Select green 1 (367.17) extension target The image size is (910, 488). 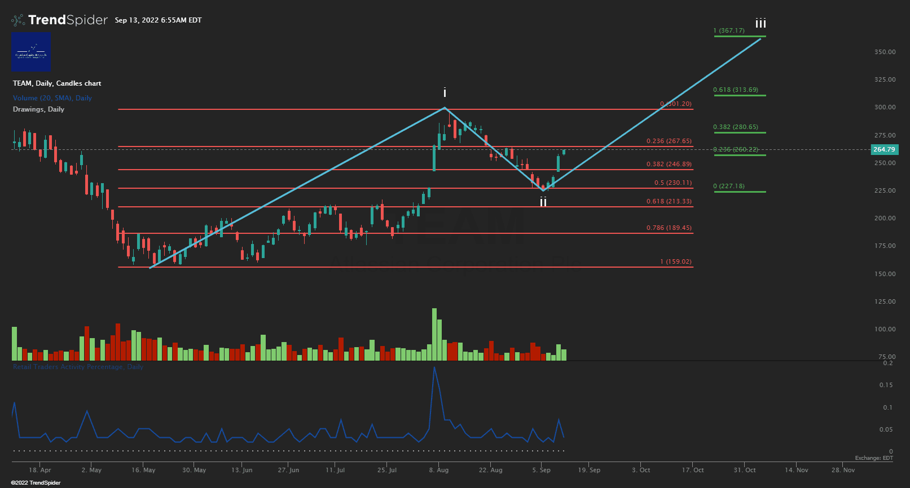728,30
